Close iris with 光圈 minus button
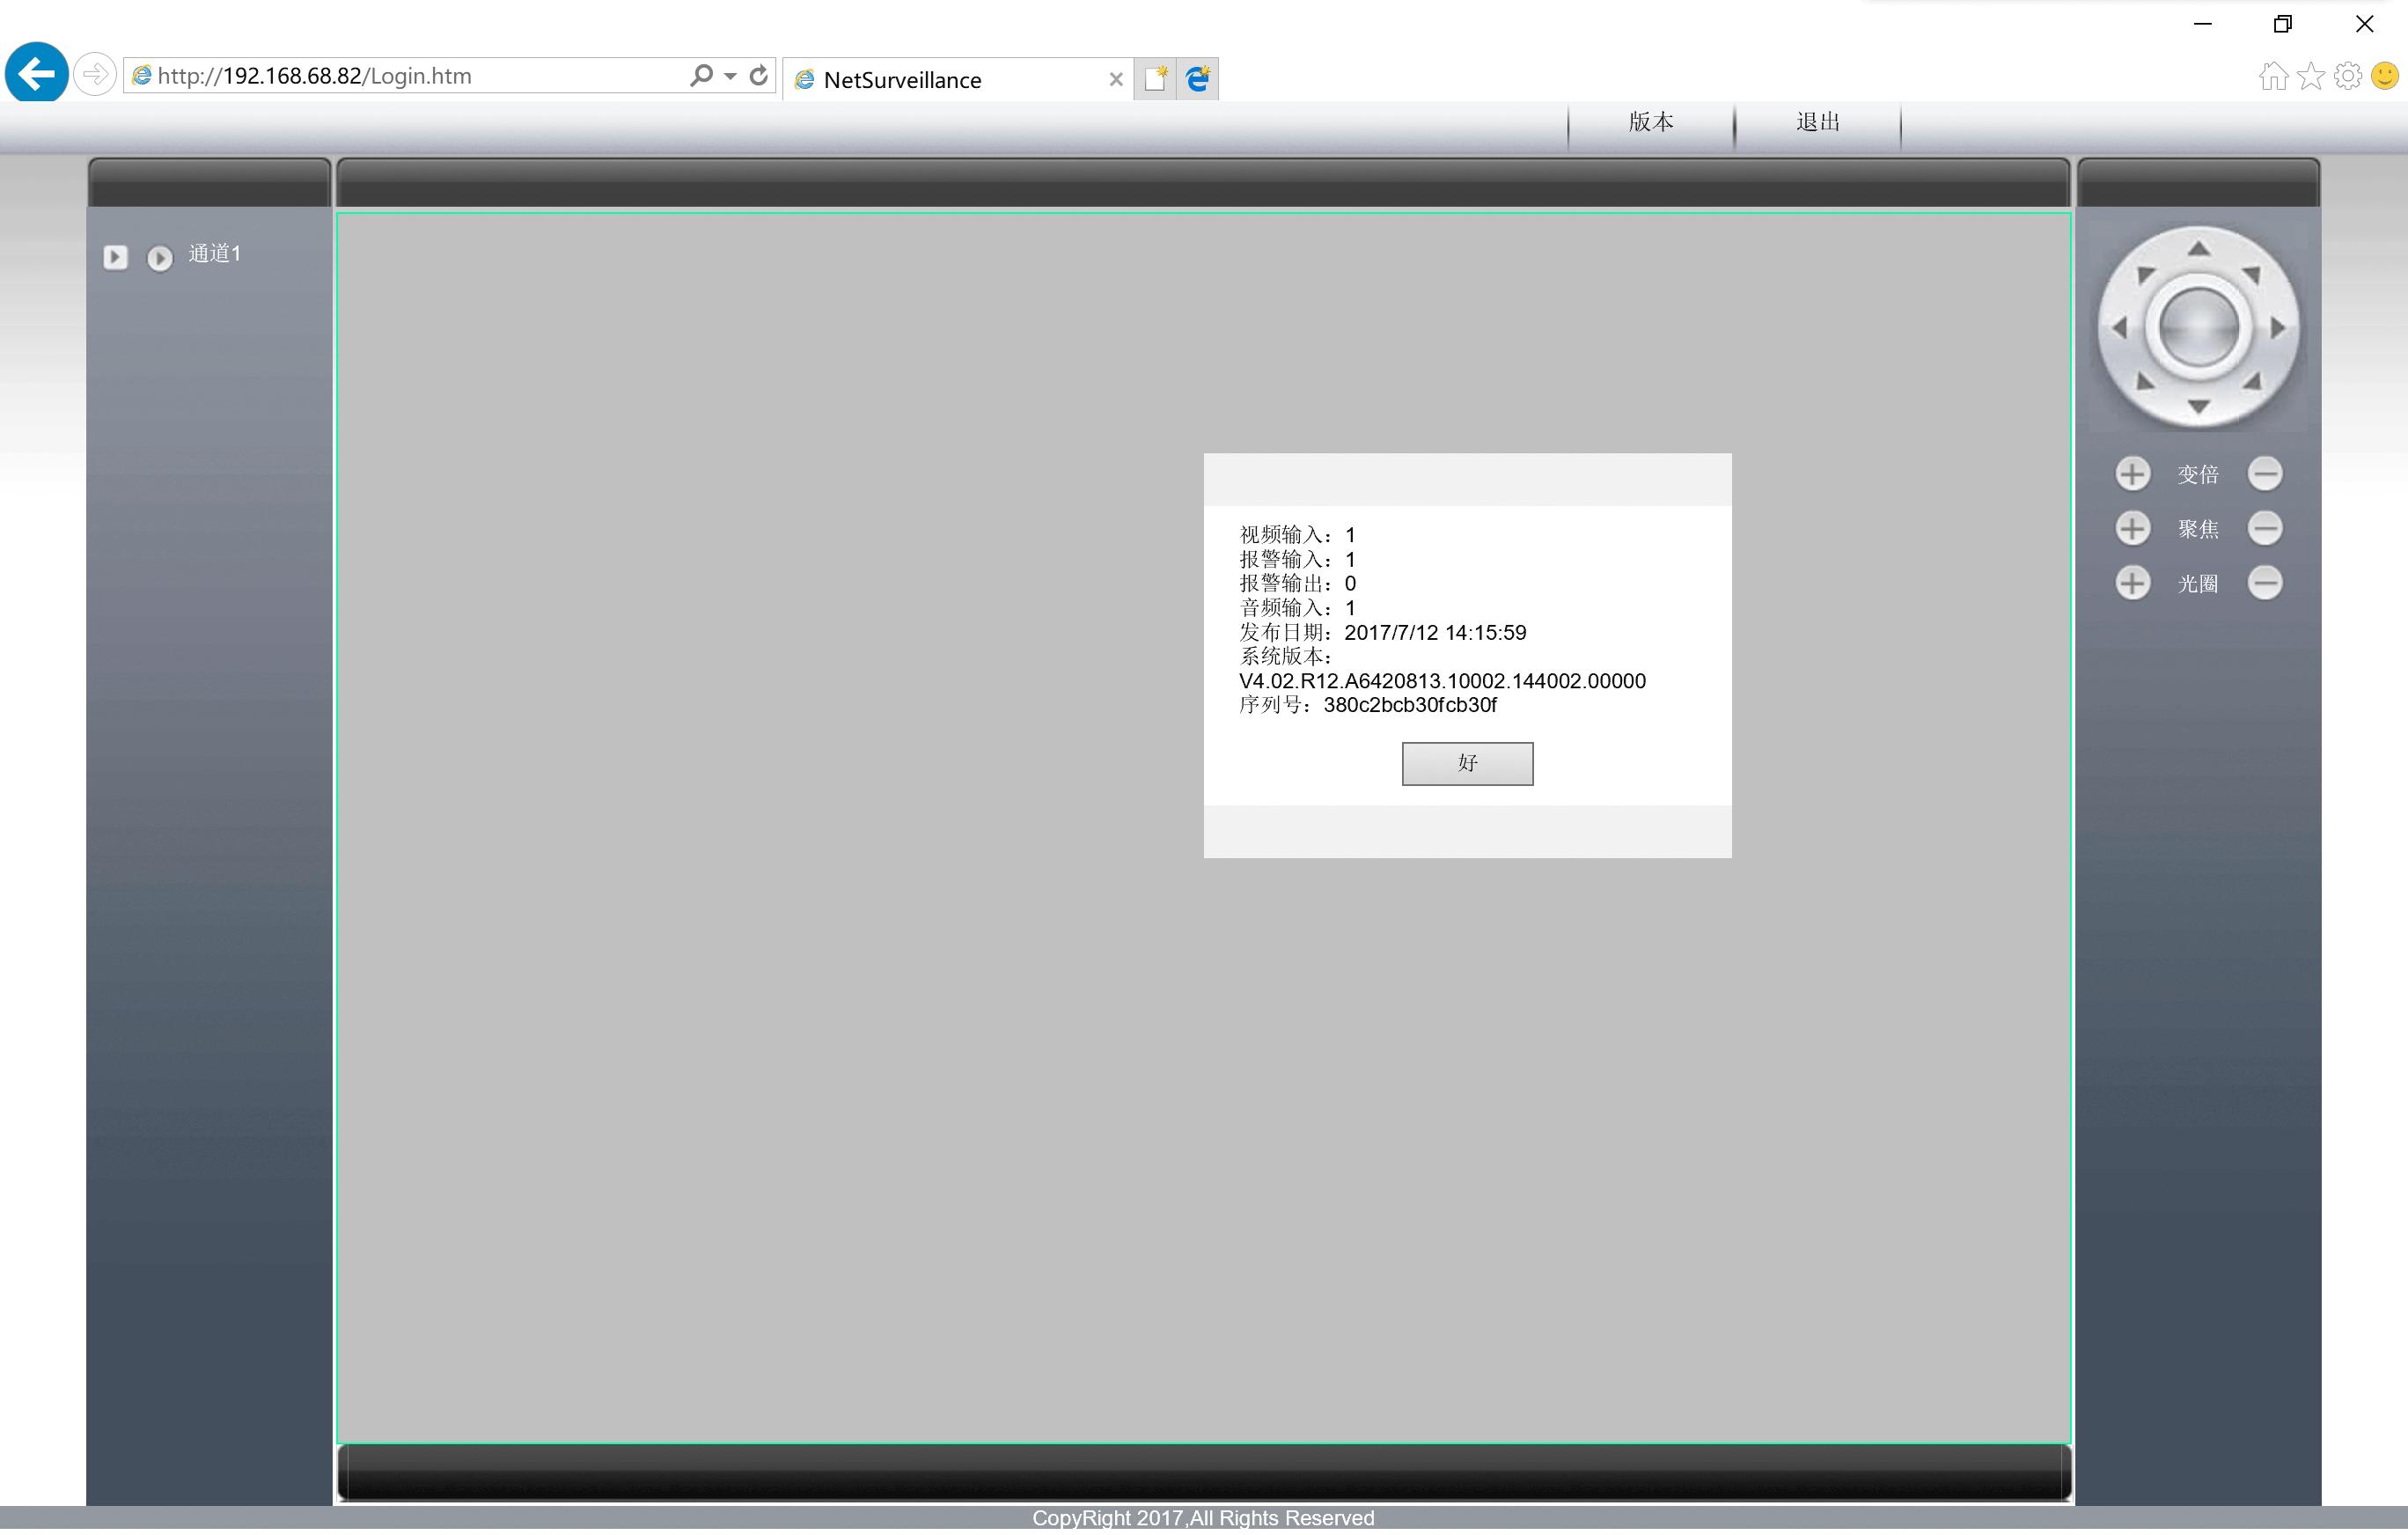Screen dimensions: 2408x1535 (x=2265, y=584)
